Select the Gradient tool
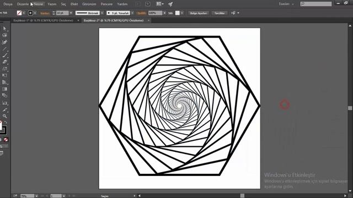Image resolution: width=353 pixels, height=198 pixels. pos(4,89)
